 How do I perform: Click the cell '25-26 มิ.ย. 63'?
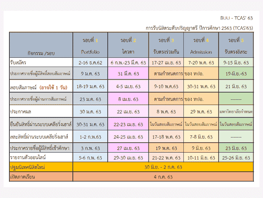(x=236, y=157)
